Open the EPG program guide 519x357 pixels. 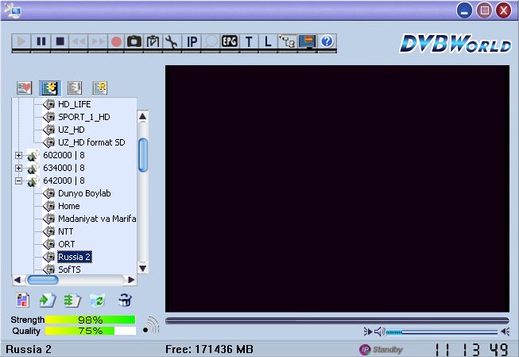point(230,41)
